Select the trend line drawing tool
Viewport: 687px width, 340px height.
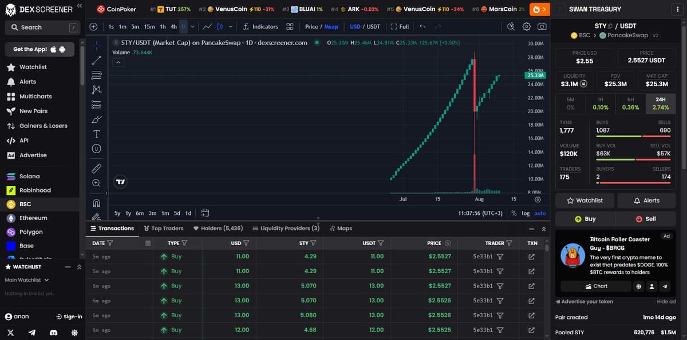pyautogui.click(x=97, y=60)
